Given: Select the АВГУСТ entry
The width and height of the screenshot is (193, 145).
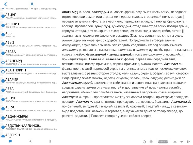Looking at the screenshot, I should click(x=30, y=109).
